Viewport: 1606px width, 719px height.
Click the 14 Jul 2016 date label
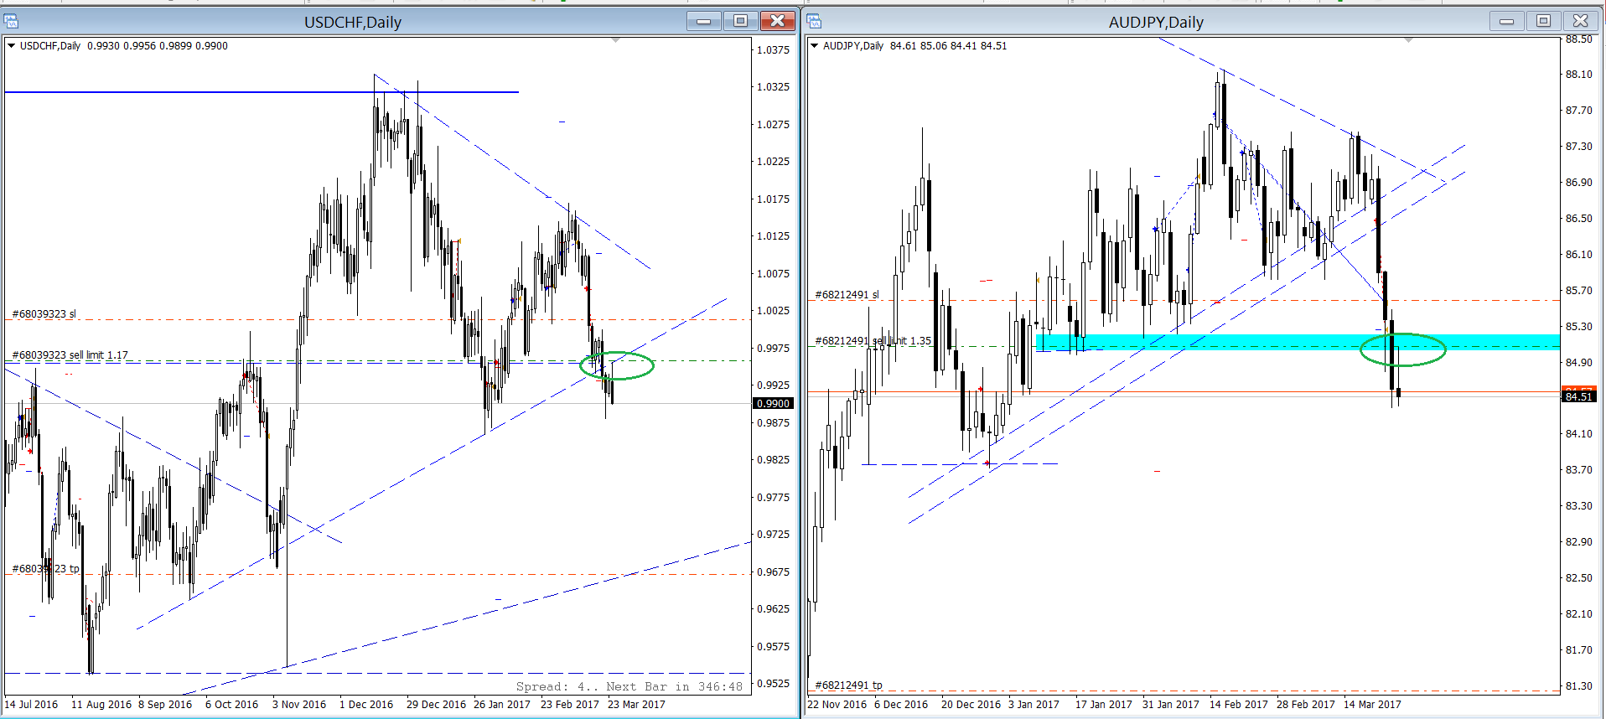tap(31, 705)
